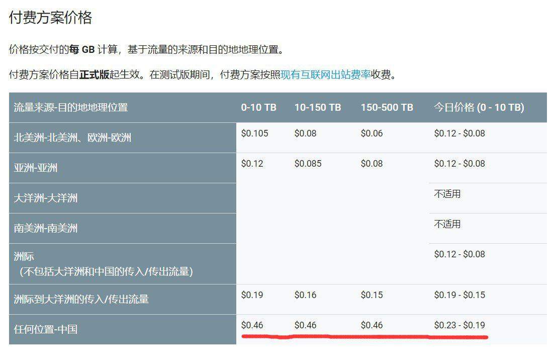Click 不适用 in the 南美洲-南美洲 row
The image size is (556, 358).
click(x=447, y=224)
